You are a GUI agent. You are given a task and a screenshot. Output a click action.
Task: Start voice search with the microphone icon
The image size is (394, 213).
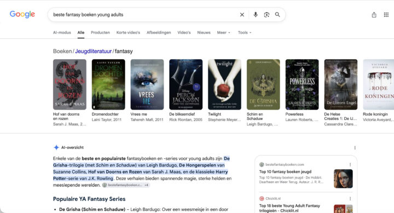coord(256,15)
